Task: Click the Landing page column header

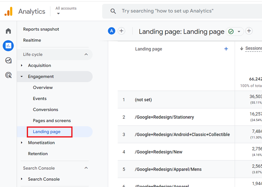Action: [x=149, y=49]
